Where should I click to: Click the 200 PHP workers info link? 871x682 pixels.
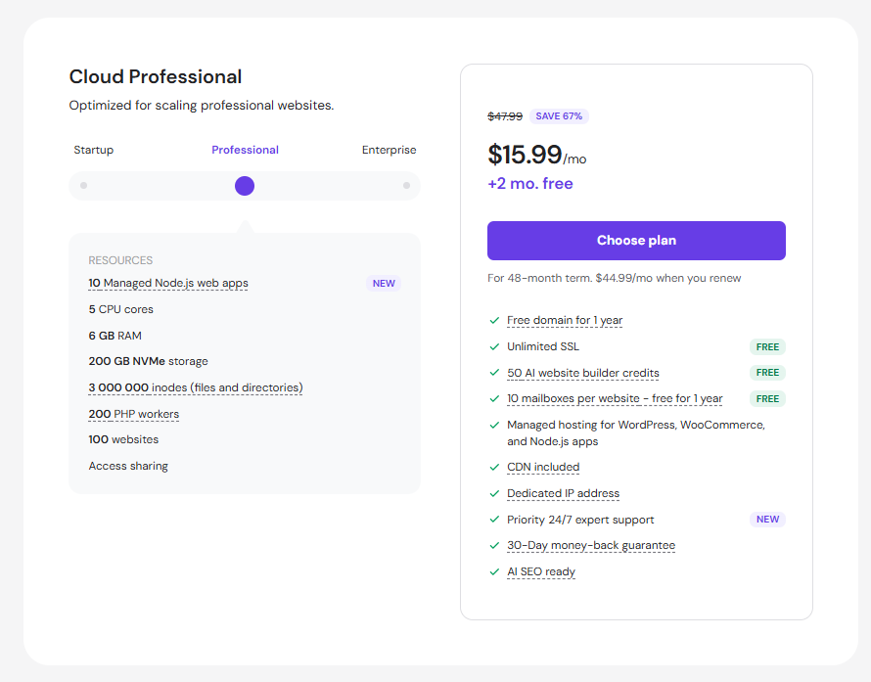point(134,414)
